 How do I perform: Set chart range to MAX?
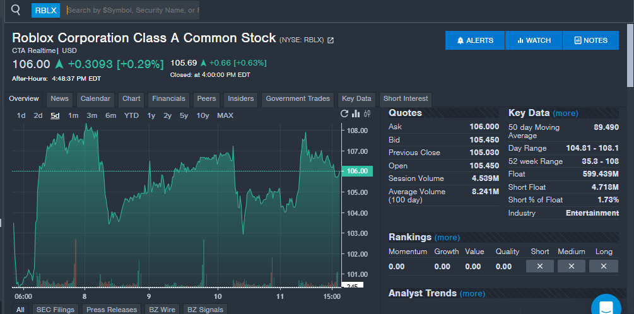[225, 115]
